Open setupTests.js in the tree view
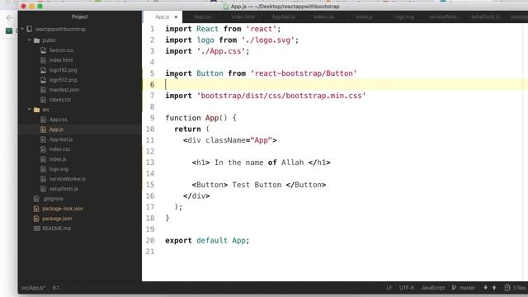 pyautogui.click(x=64, y=189)
